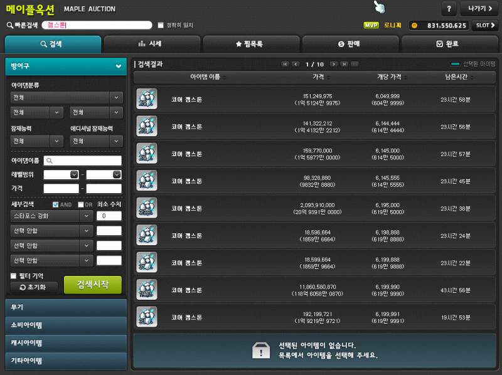
Task: Click the 23시간 58분 remaining time cell
Action: (x=456, y=100)
